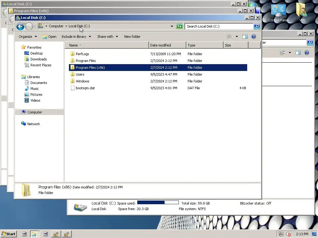
Task: Open help icon in right background window
Action: [307, 53]
